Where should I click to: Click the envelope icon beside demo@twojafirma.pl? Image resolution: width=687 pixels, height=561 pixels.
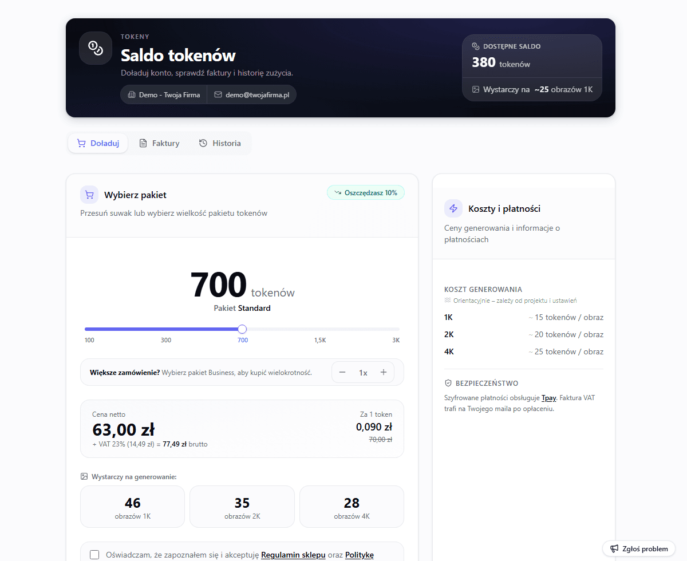pyautogui.click(x=218, y=95)
